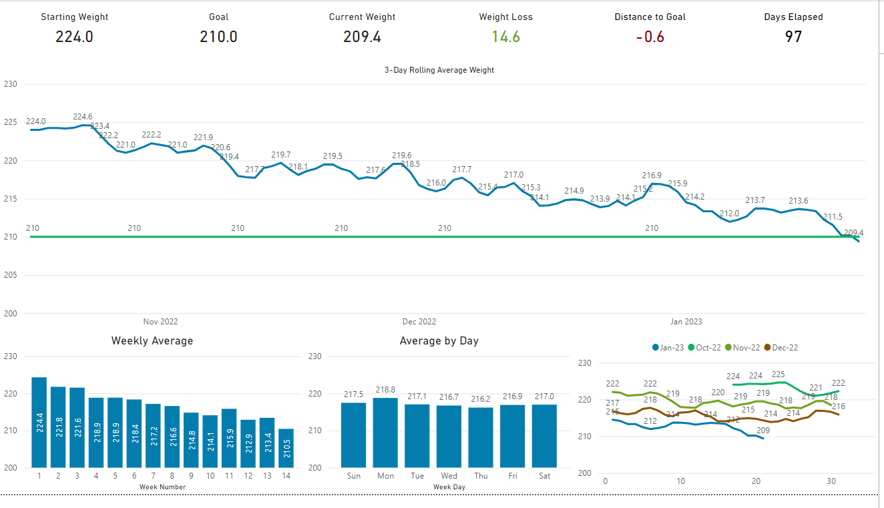Click the Distance to Goal value -0.6

click(x=650, y=37)
